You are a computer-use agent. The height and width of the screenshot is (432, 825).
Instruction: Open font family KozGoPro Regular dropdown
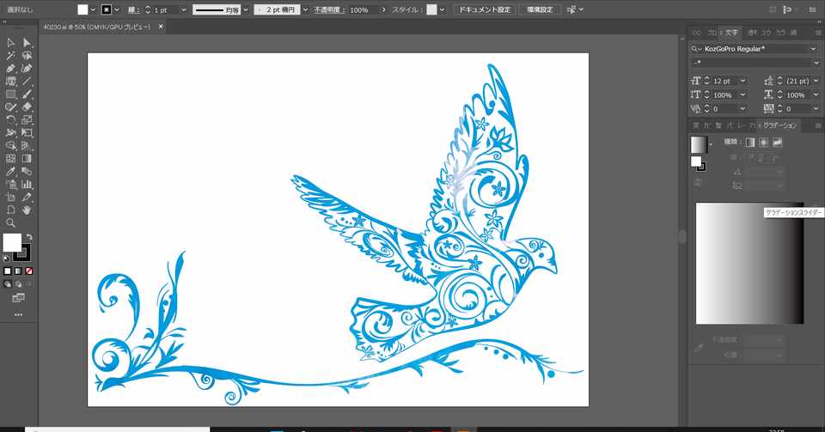pos(814,49)
